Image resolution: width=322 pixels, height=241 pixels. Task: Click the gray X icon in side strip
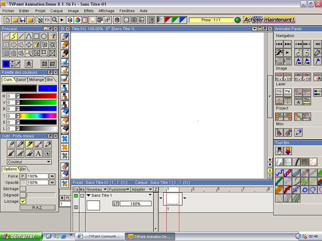click(x=65, y=156)
